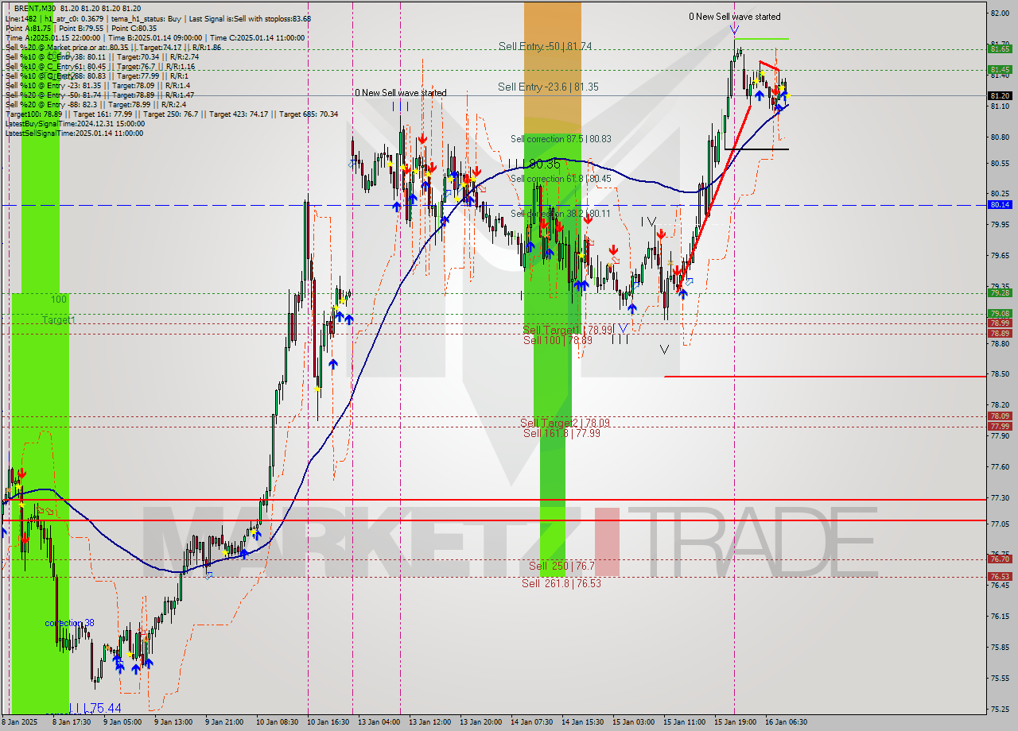
Task: Click the 'Sell Target2 | 78.09' label
Action: (x=565, y=424)
